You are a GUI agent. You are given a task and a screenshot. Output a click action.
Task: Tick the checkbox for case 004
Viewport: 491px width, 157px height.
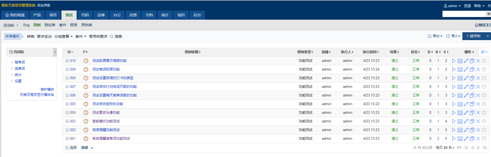(67, 113)
